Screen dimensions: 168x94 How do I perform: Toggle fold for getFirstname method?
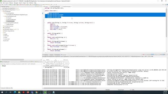tap(44, 41)
